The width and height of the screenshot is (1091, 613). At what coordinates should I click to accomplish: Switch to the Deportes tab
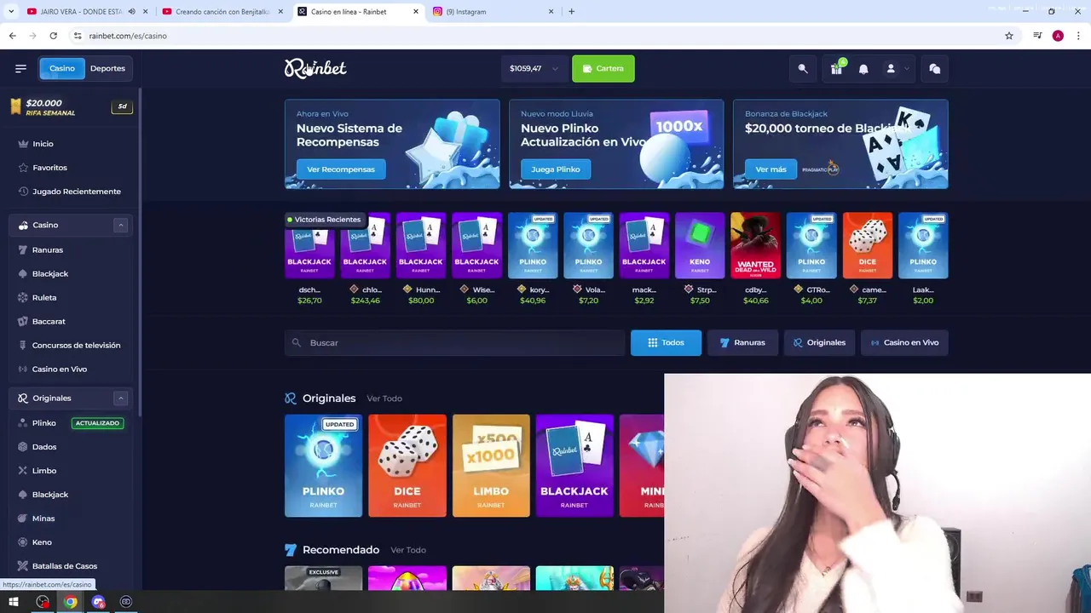click(107, 68)
